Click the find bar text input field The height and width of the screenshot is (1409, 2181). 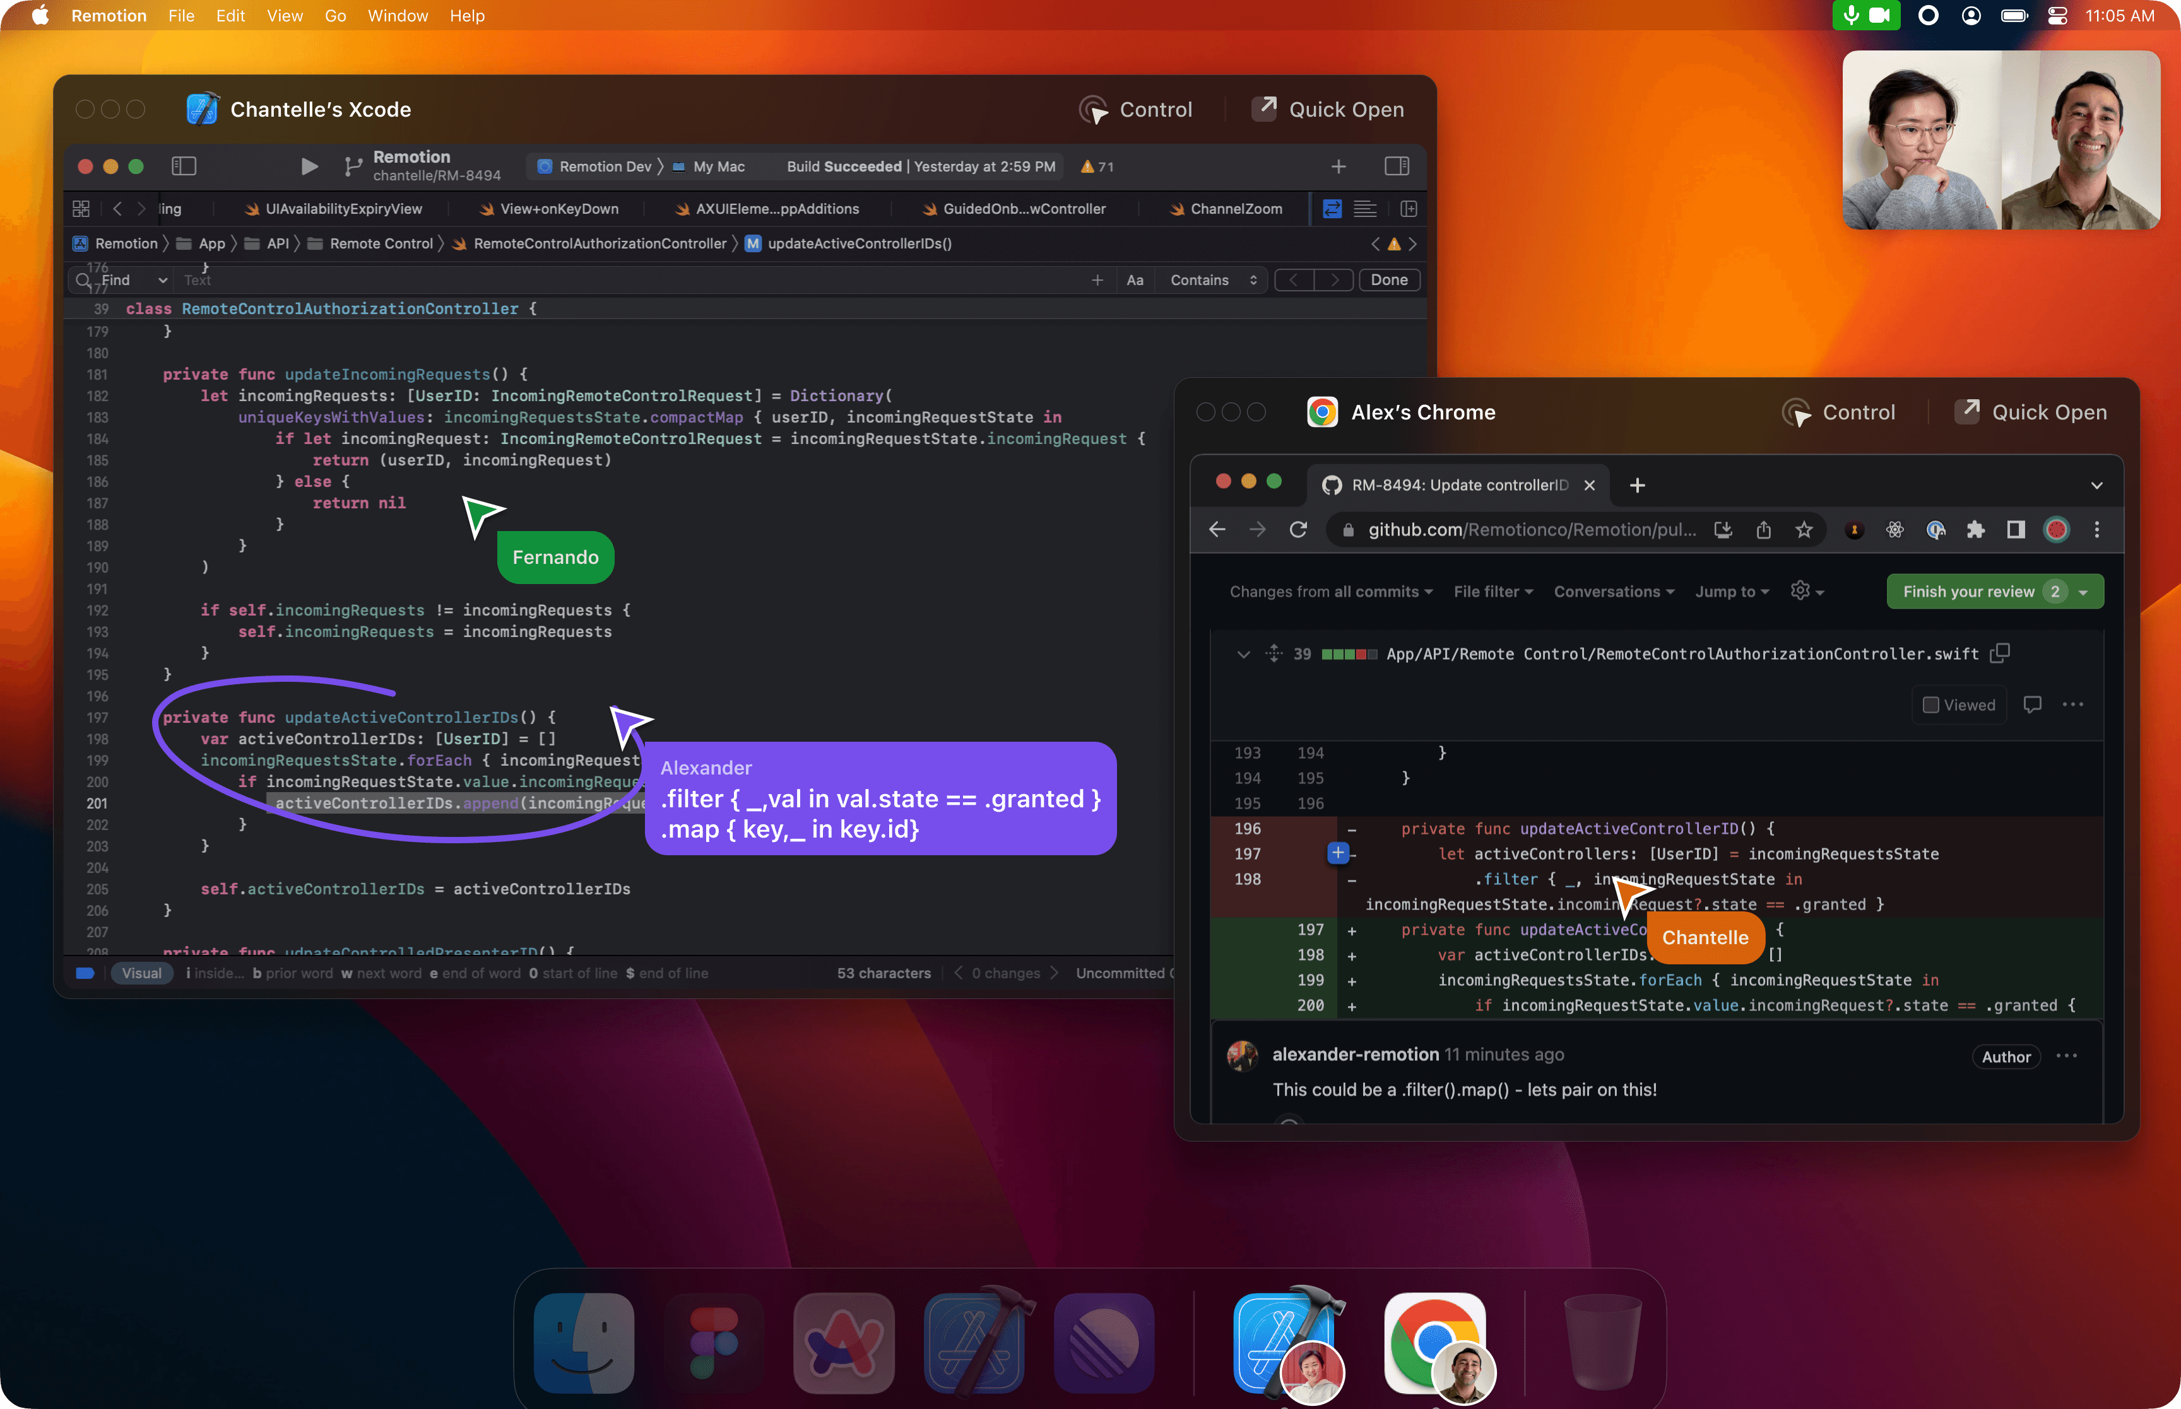pos(632,280)
